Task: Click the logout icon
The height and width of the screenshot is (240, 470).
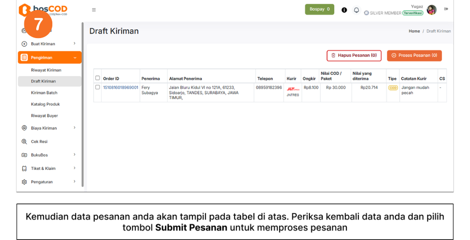Action: [x=446, y=9]
